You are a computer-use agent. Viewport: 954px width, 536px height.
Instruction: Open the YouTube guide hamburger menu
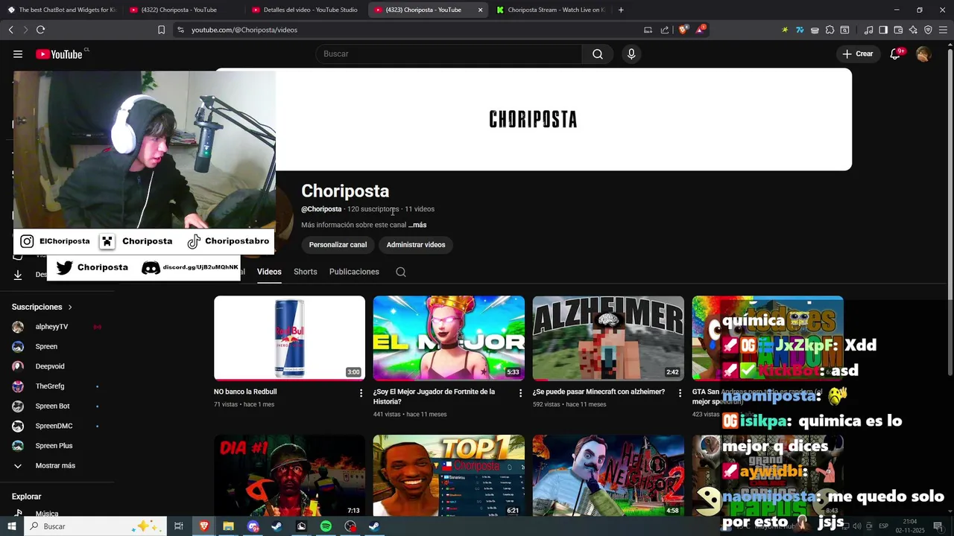[18, 54]
